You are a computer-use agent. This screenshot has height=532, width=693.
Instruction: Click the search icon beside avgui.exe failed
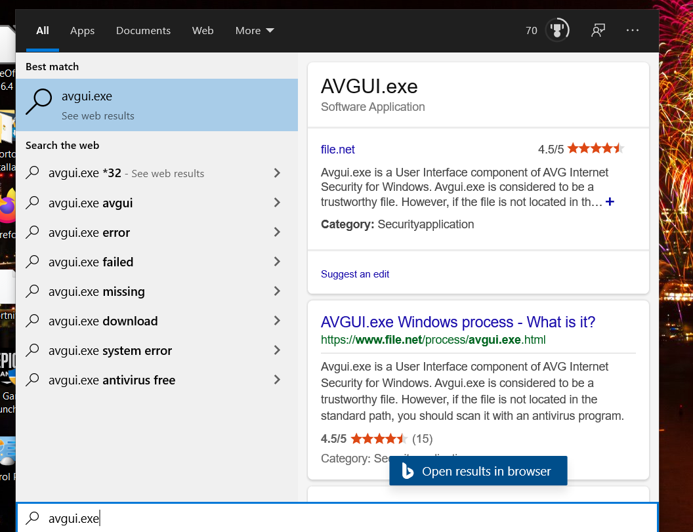32,262
